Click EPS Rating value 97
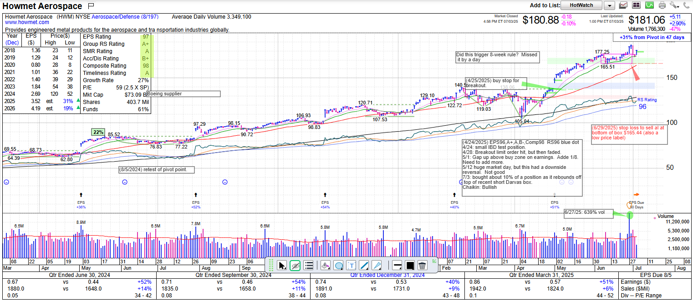 point(146,37)
